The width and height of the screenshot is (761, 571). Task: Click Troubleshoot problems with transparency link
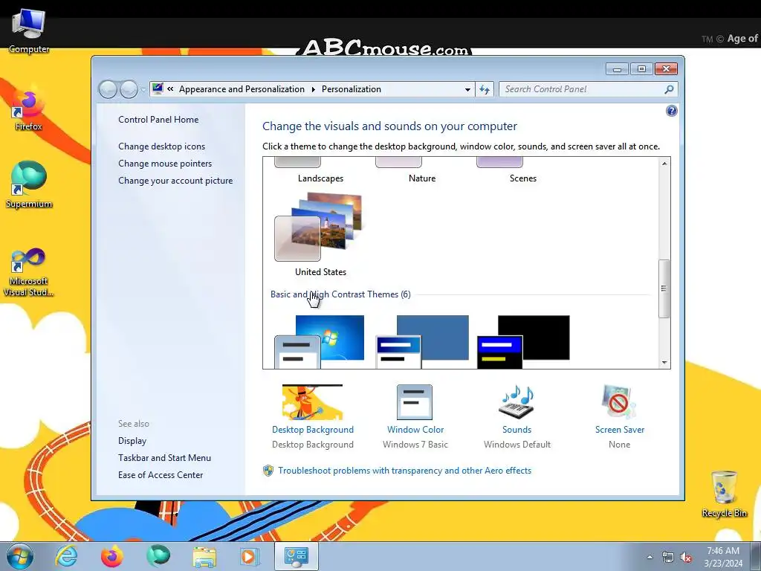pos(405,471)
